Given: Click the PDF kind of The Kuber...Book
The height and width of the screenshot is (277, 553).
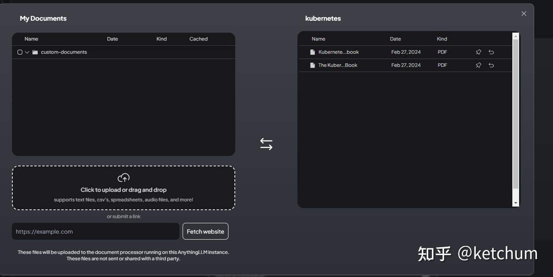Looking at the screenshot, I should 443,65.
